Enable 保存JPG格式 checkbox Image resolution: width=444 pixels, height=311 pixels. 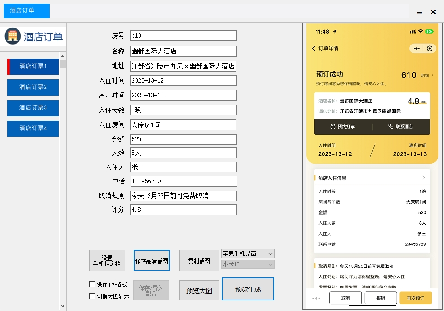click(x=92, y=284)
